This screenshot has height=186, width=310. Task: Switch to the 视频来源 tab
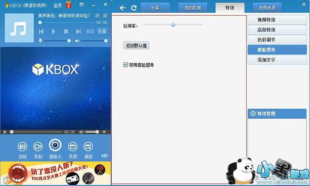point(267,8)
